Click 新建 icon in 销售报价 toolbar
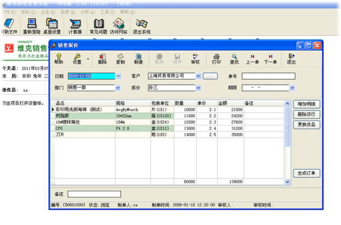Viewport: 341px width, 225px height. pos(138,59)
